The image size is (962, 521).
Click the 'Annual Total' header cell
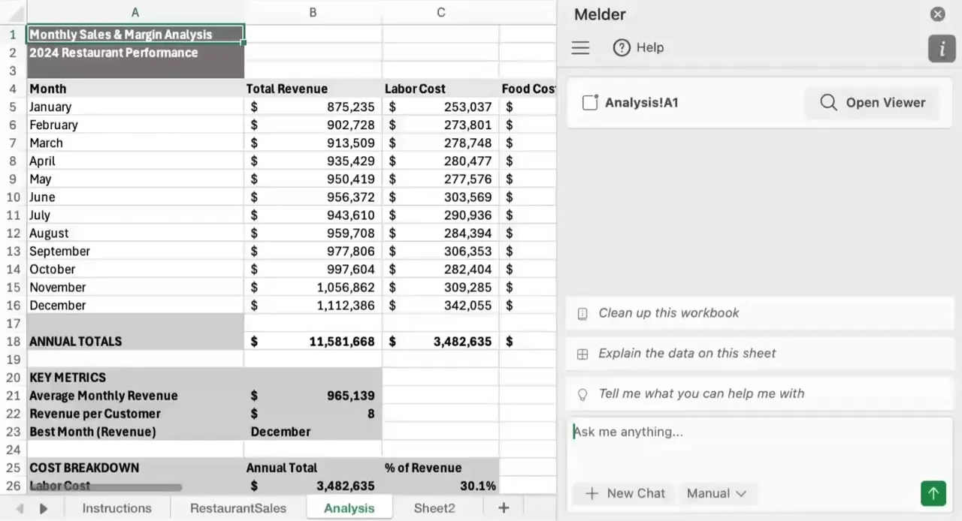coord(313,468)
